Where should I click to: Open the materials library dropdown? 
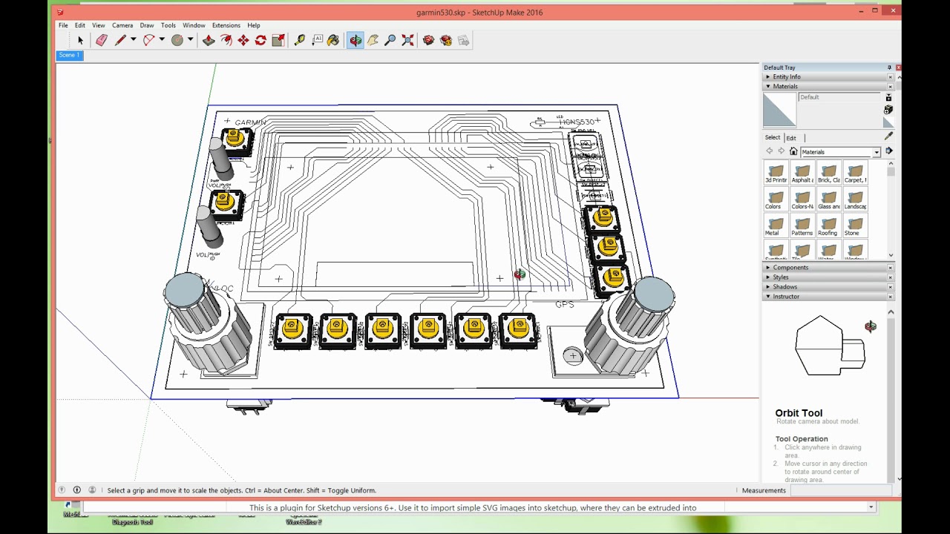[x=877, y=152]
